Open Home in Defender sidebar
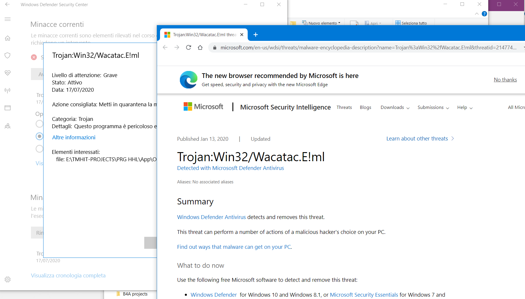This screenshot has height=299, width=525. point(8,38)
